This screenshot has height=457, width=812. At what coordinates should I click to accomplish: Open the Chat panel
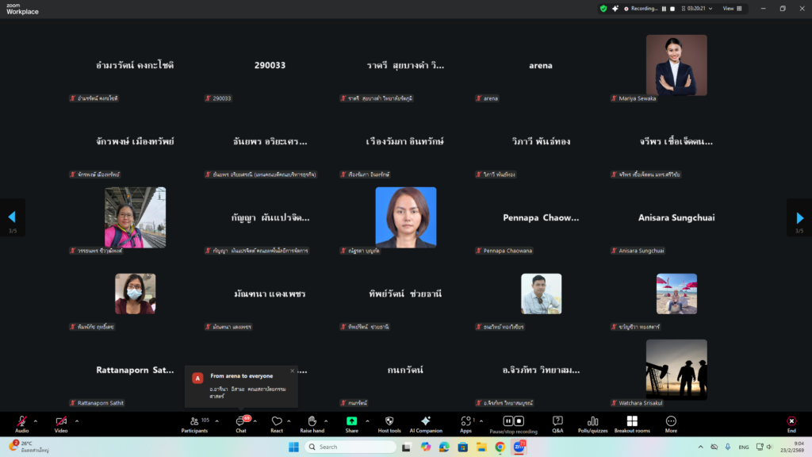click(x=240, y=424)
